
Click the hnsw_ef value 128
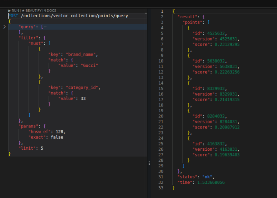(x=60, y=132)
